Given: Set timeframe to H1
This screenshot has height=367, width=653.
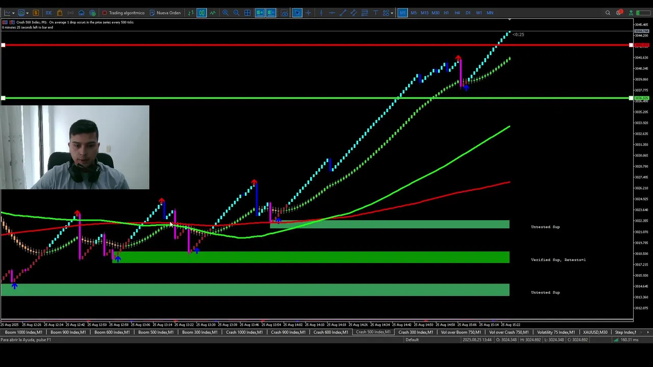Looking at the screenshot, I should click(x=446, y=13).
